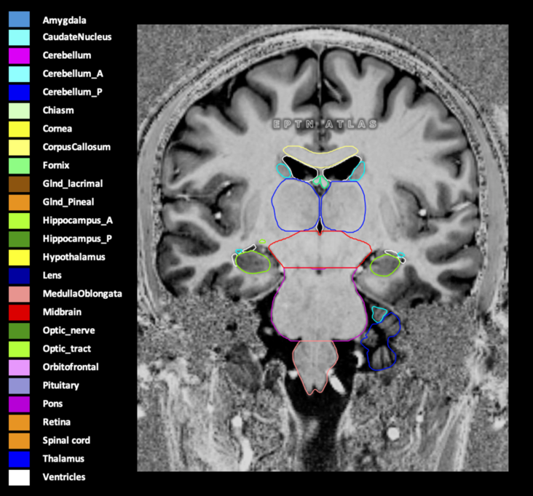Viewport: 533px width, 496px height.
Task: Click the MedullaOblongata pink swatch
Action: click(x=19, y=295)
